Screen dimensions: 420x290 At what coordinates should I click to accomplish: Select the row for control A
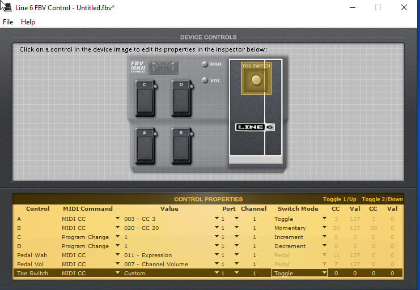coord(208,219)
